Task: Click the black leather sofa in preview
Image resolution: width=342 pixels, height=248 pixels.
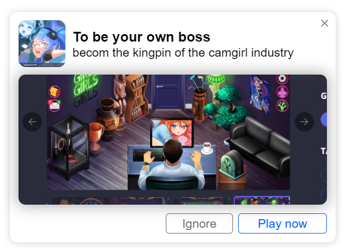Action: click(x=260, y=147)
